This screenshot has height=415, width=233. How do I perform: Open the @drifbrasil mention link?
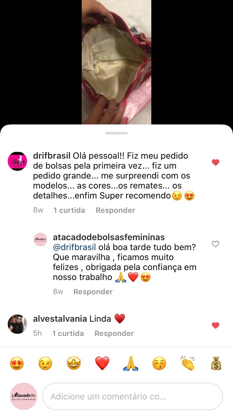coord(75,247)
